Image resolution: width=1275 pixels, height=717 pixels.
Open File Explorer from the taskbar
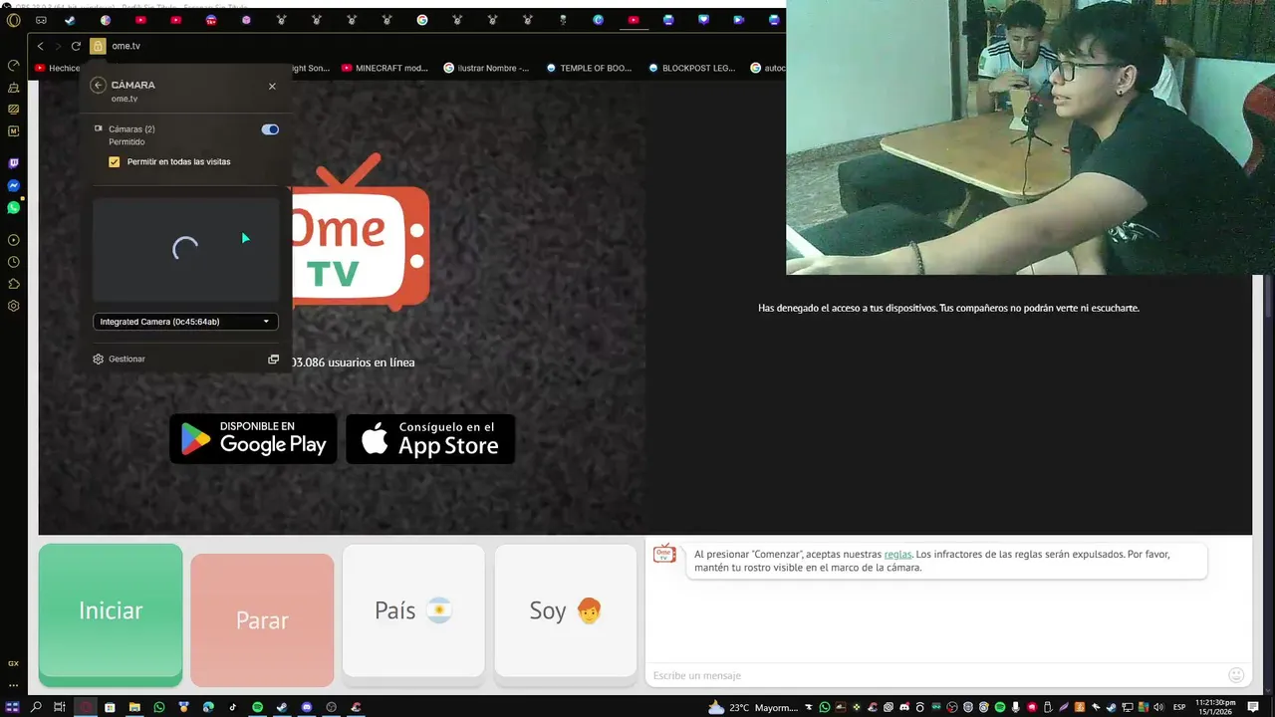(x=134, y=707)
